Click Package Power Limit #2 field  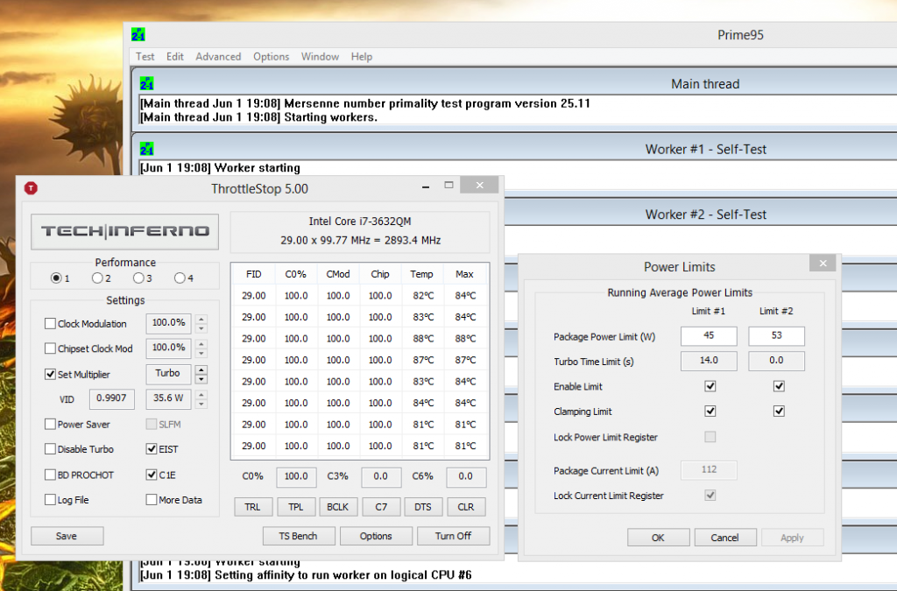(776, 336)
